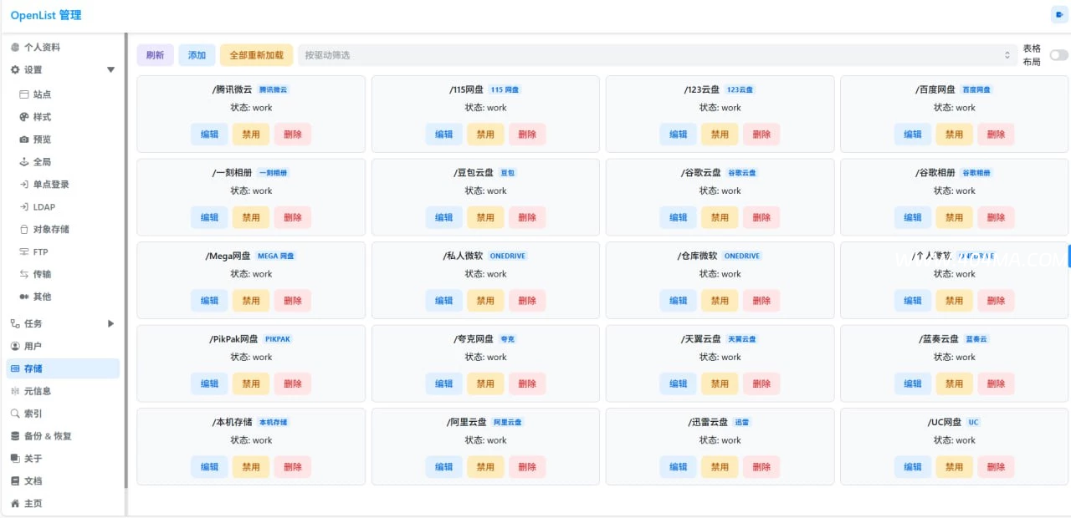The width and height of the screenshot is (1071, 518).
Task: Click the LDAP icon in sidebar
Action: point(24,207)
